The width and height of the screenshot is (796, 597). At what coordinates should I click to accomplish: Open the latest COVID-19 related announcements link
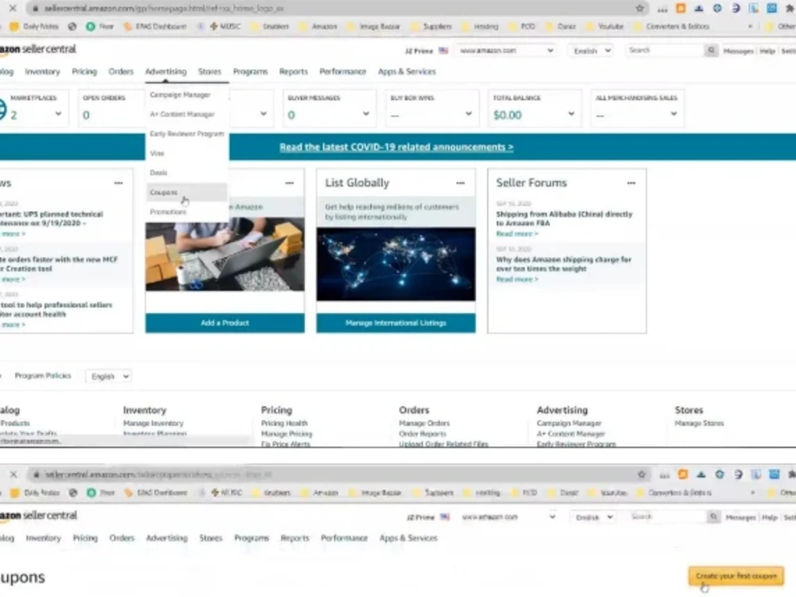pos(396,147)
